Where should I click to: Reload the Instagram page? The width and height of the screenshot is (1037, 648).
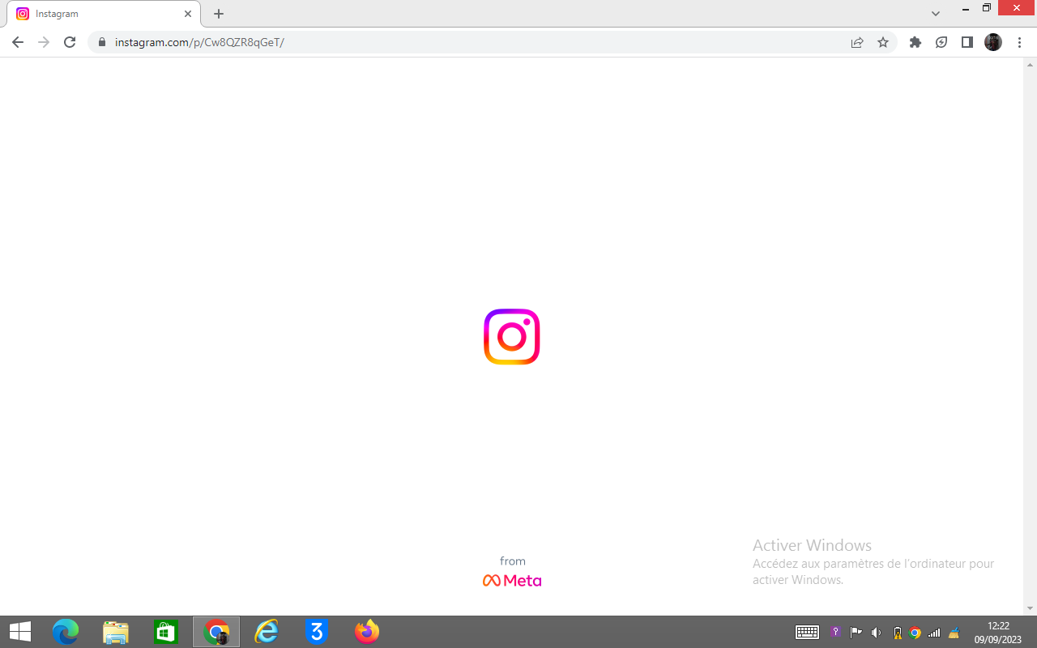tap(70, 42)
